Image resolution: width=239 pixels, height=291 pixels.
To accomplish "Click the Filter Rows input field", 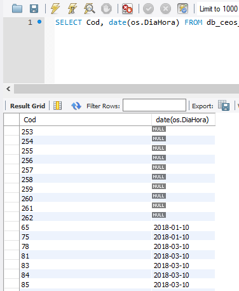I will point(154,105).
